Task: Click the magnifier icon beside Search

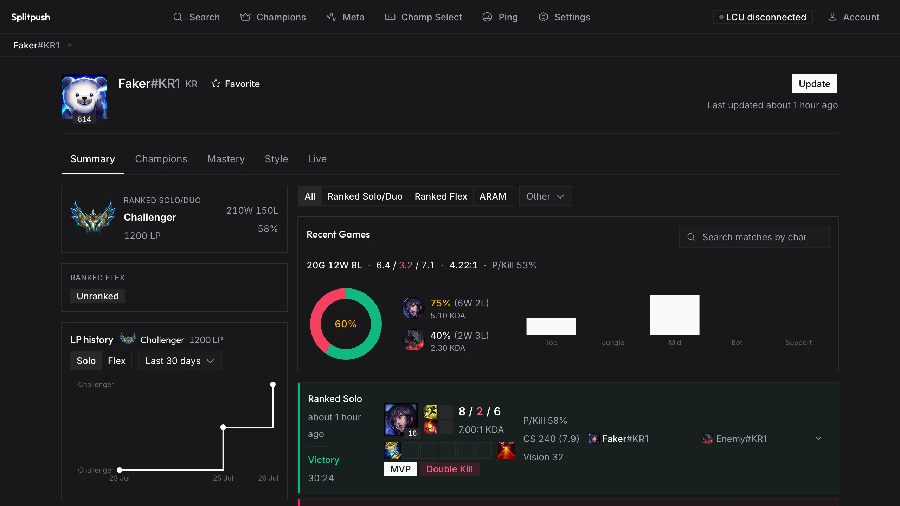Action: coord(178,17)
